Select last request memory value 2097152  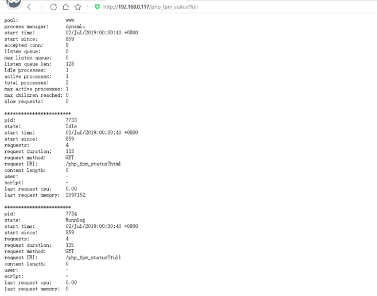[75, 195]
